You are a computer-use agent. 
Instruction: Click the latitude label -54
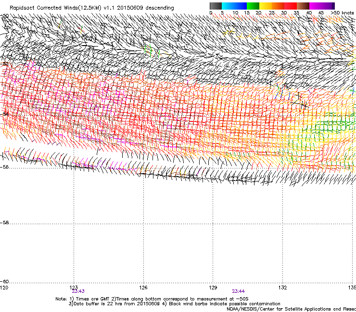pyautogui.click(x=4, y=114)
